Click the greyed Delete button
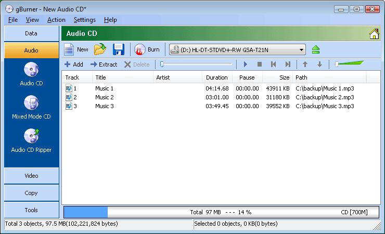This screenshot has height=234, width=385. pos(137,64)
